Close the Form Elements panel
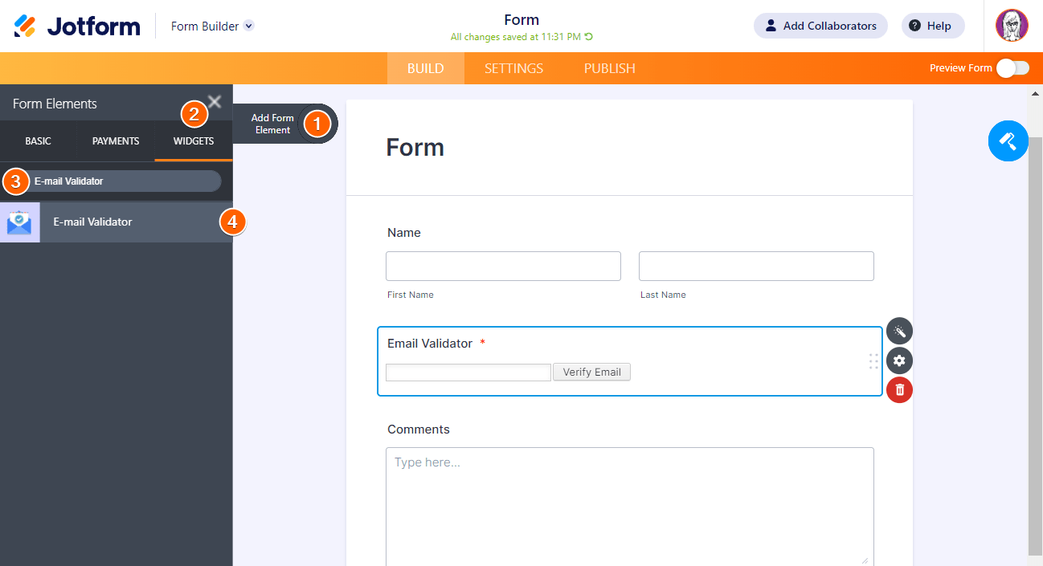 tap(215, 101)
